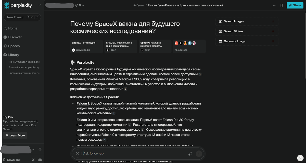Click citation 2 after 'стоимость запусков'
This screenshot has height=163, width=306.
click(x=143, y=130)
